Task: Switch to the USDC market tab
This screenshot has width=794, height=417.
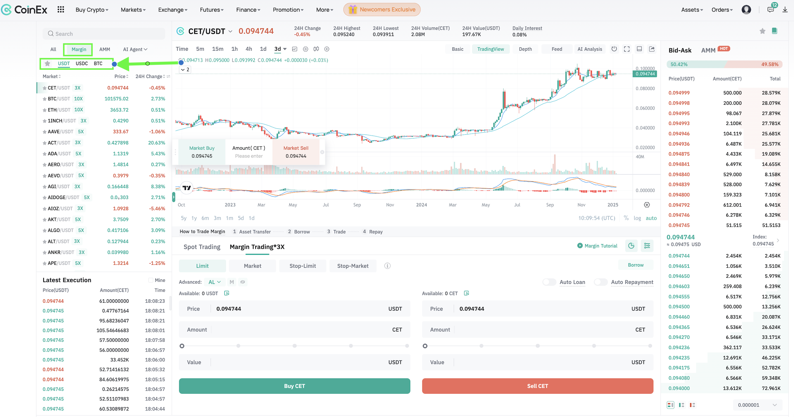Action: (82, 64)
